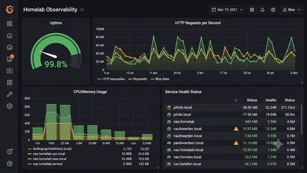This screenshot has height=173, width=307.
Task: Open dashboard settings gear in the top bar
Action: 273,10
